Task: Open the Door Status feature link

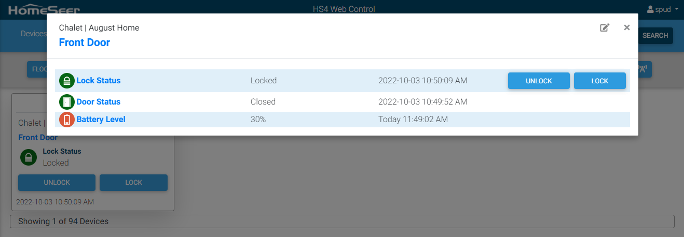Action: 99,102
